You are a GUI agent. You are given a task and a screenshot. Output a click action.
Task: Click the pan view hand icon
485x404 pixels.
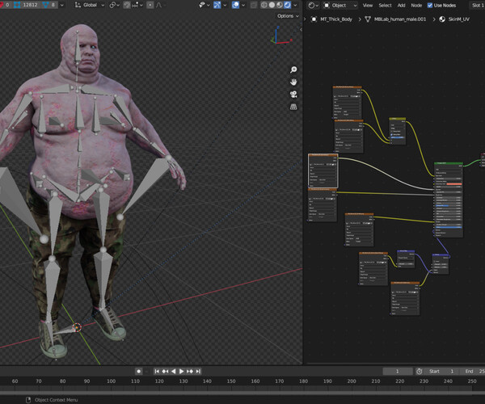click(293, 82)
